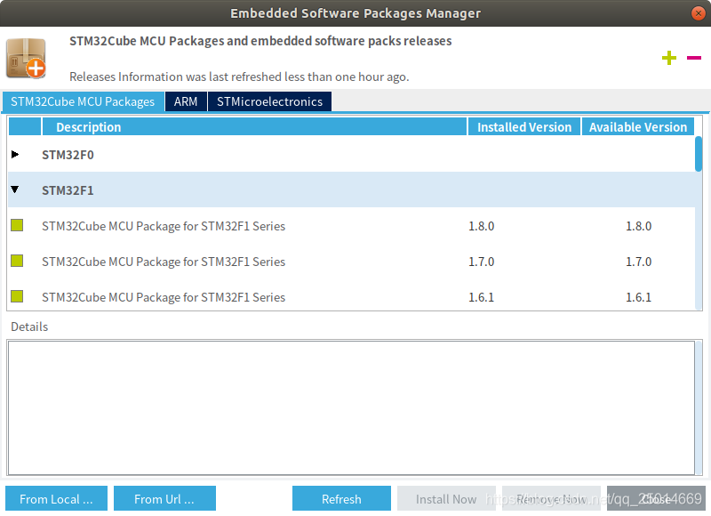Click the Install Now button

click(446, 498)
